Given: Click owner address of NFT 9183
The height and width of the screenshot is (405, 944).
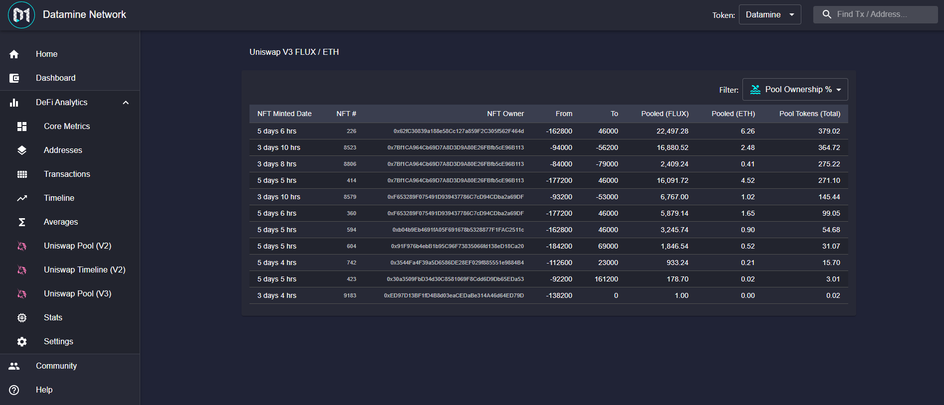Looking at the screenshot, I should [x=454, y=296].
